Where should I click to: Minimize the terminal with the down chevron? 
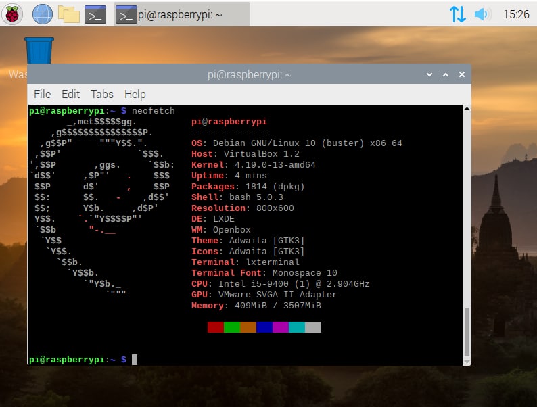coord(429,74)
